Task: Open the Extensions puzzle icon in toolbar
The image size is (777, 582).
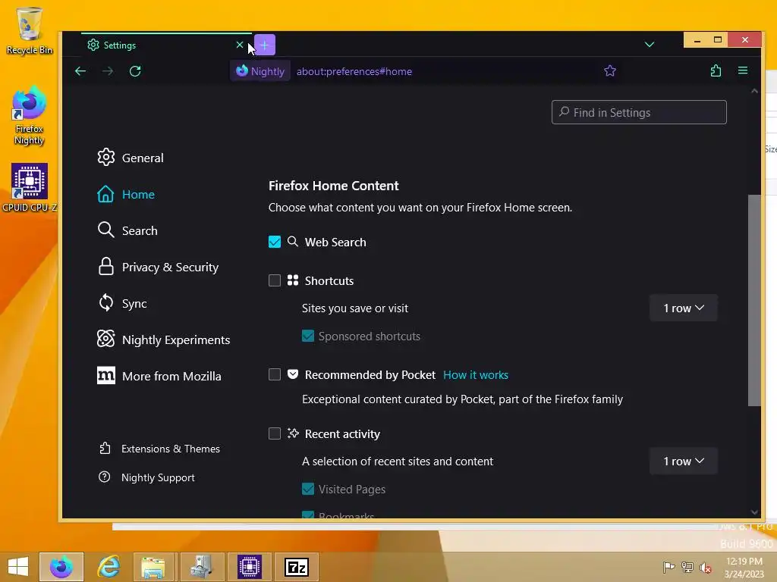Action: click(716, 71)
